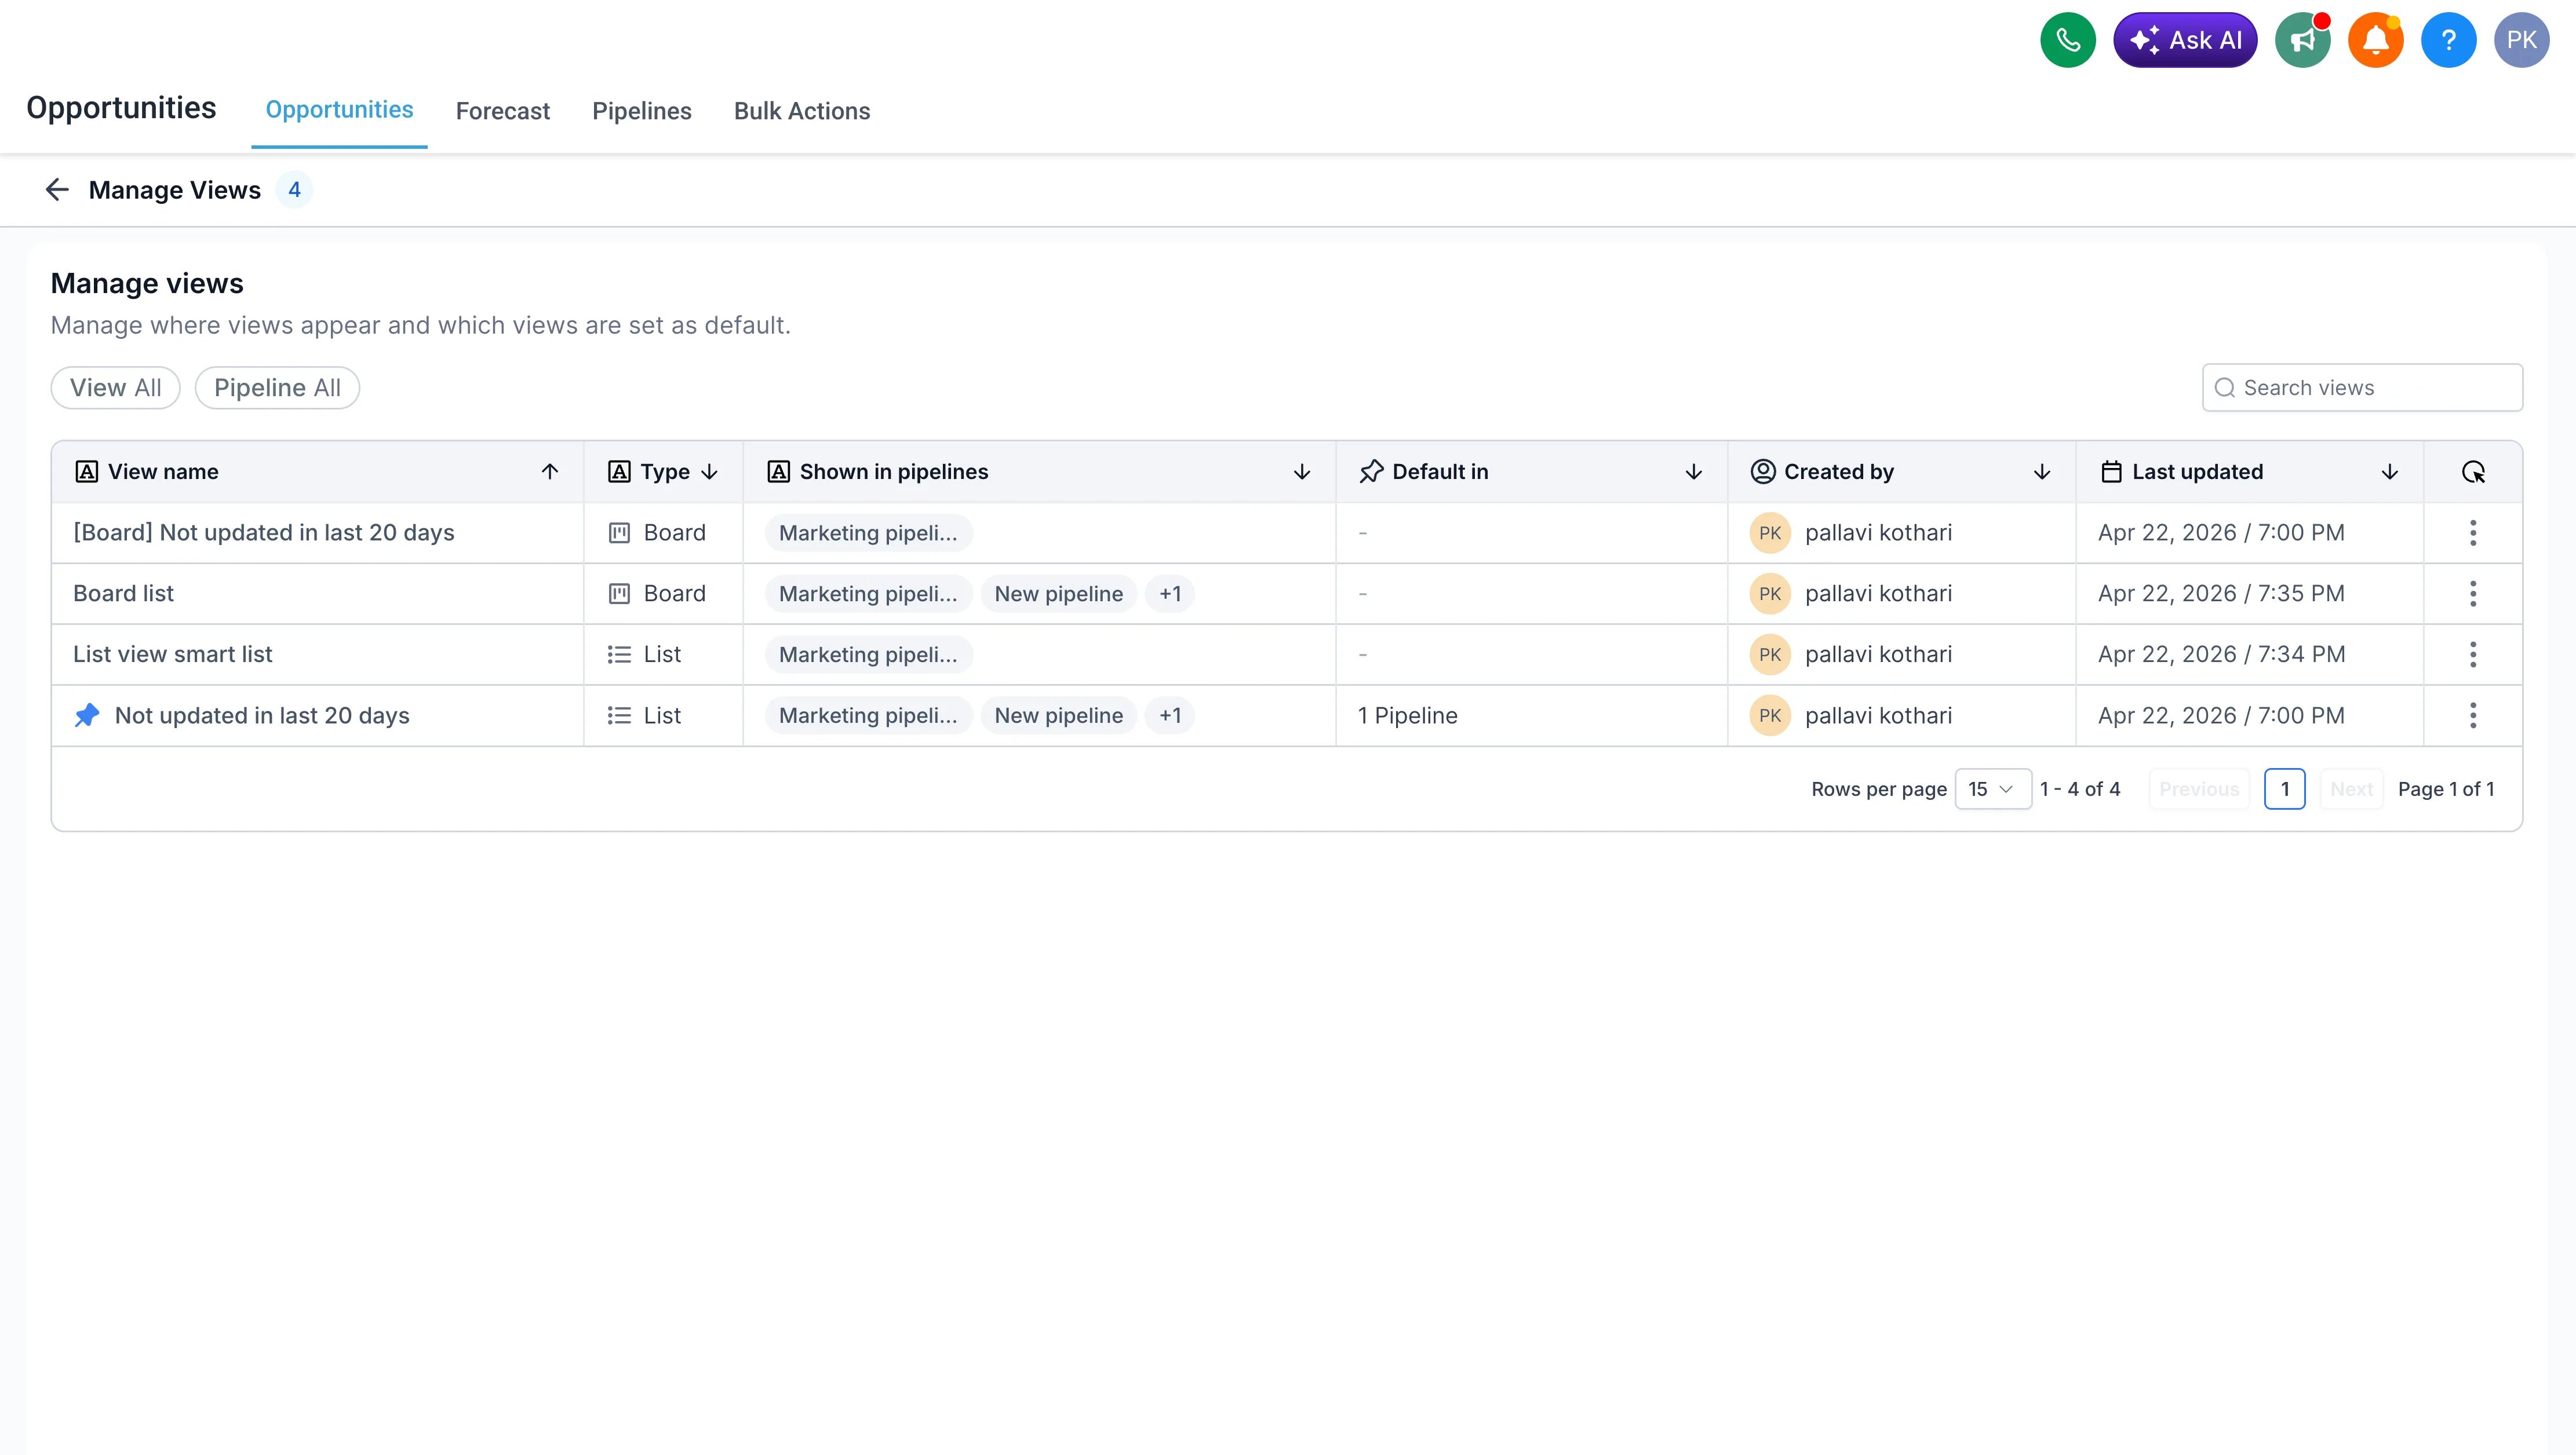Open the help question mark icon
Screen dimensions: 2576x1455
[x=2449, y=40]
